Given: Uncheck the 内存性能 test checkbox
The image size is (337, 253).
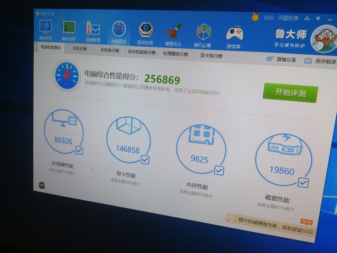Looking at the screenshot, I should click(x=219, y=171).
